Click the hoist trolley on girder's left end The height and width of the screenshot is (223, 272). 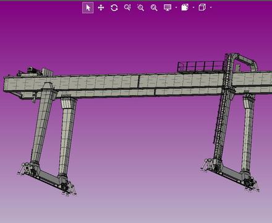[x=35, y=72]
